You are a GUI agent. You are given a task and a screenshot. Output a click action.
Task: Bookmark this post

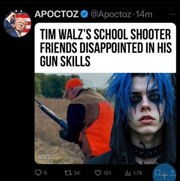(157, 173)
